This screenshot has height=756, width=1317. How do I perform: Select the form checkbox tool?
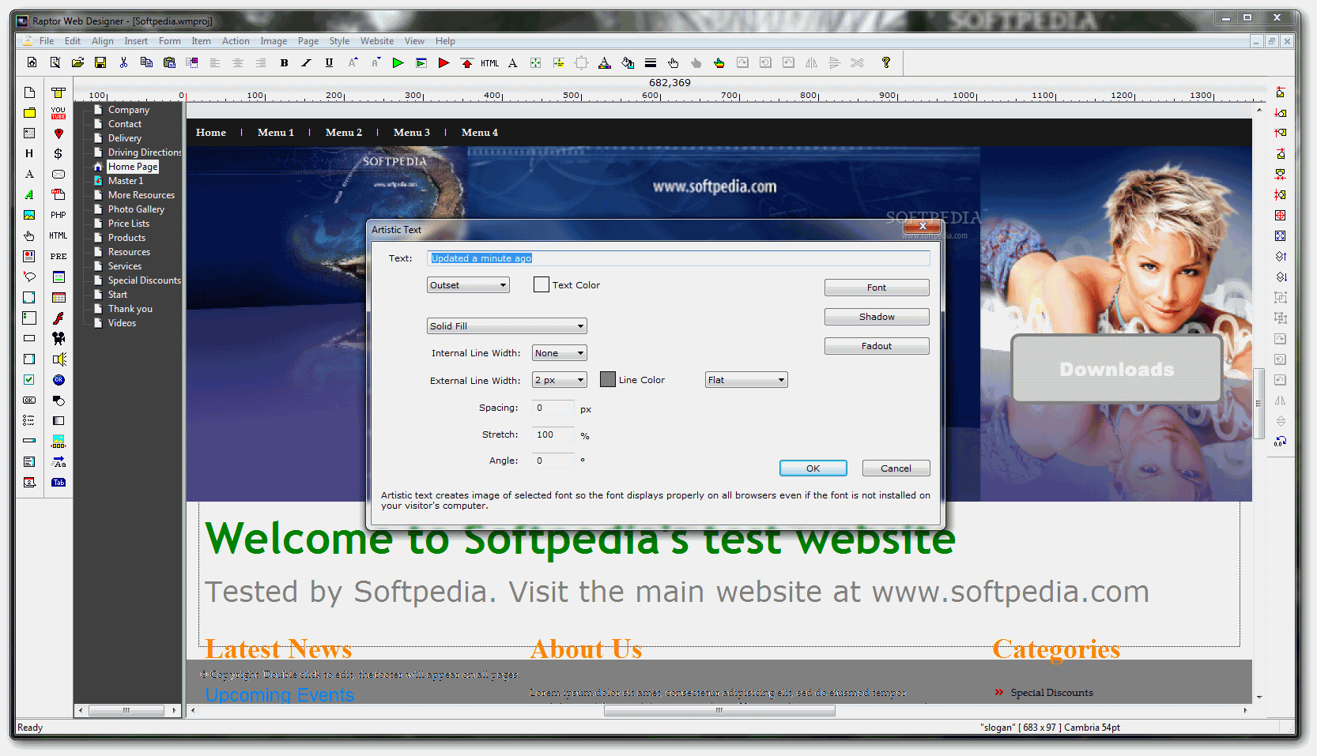coord(29,380)
